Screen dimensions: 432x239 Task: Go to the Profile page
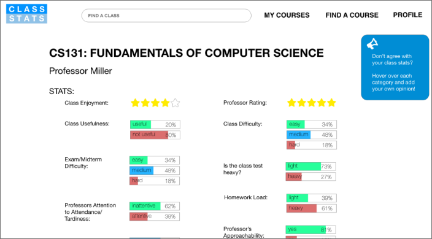(x=407, y=15)
